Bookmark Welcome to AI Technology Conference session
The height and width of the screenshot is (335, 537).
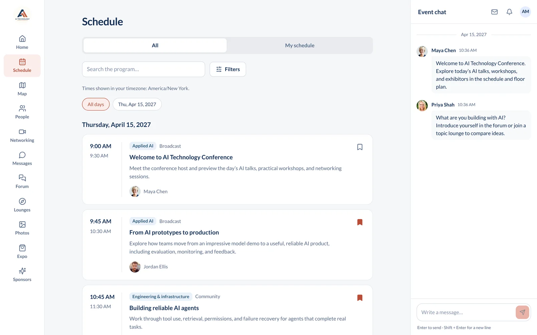click(x=360, y=147)
